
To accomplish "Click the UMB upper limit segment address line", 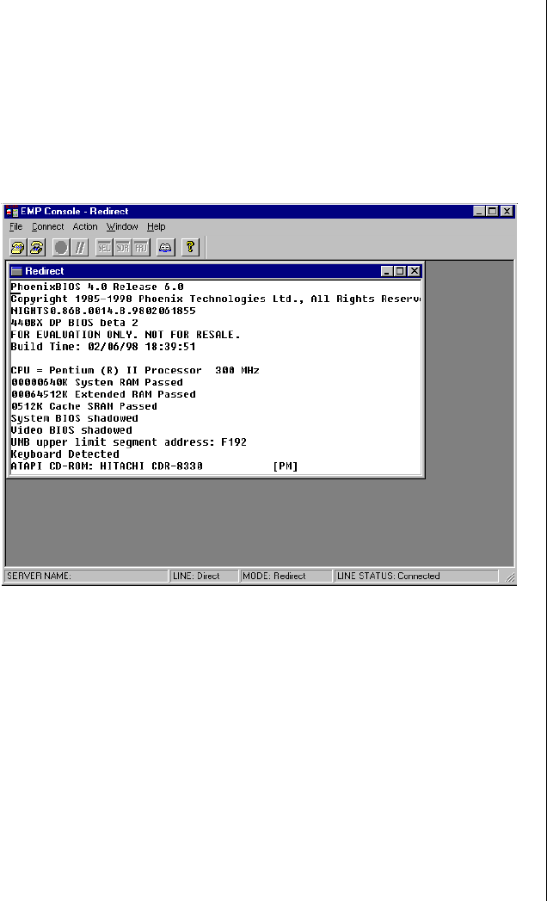I will 129,442.
